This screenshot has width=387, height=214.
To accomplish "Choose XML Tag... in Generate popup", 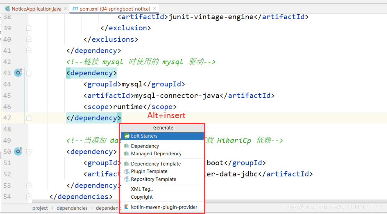I will click(162, 189).
